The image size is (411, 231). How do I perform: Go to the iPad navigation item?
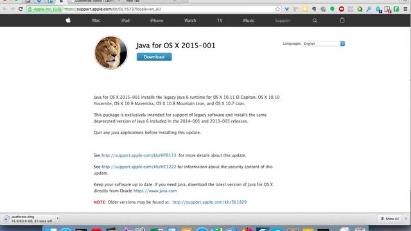[x=125, y=21]
